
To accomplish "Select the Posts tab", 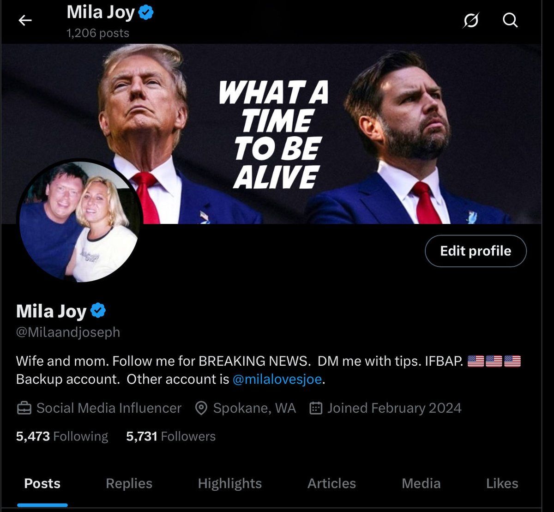I will [x=42, y=483].
